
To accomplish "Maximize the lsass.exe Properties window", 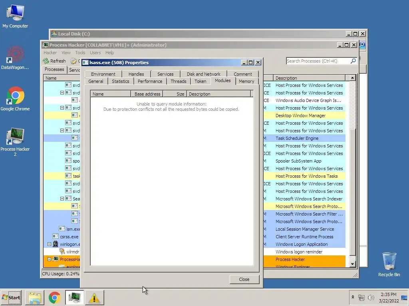I will (251, 63).
